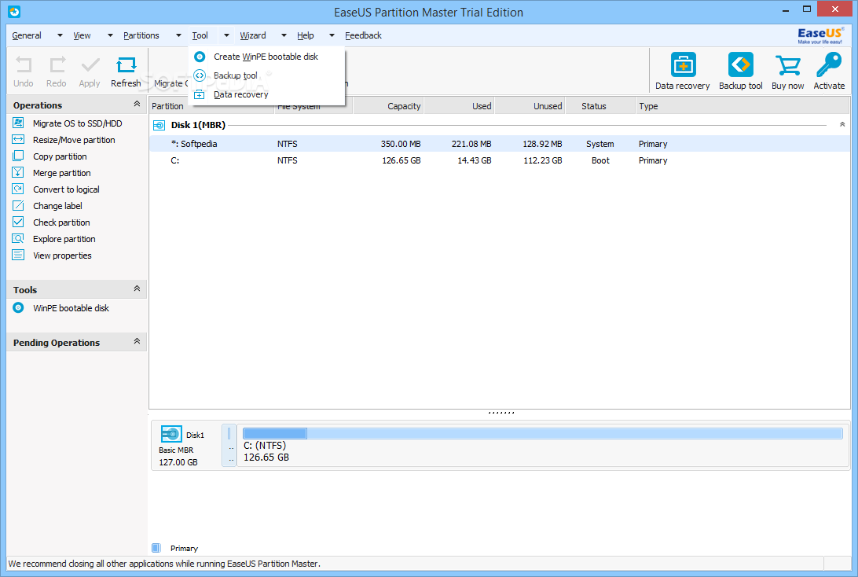Choose Create WinPE bootable disk menu entry
Viewport: 858px width, 577px height.
pyautogui.click(x=266, y=57)
